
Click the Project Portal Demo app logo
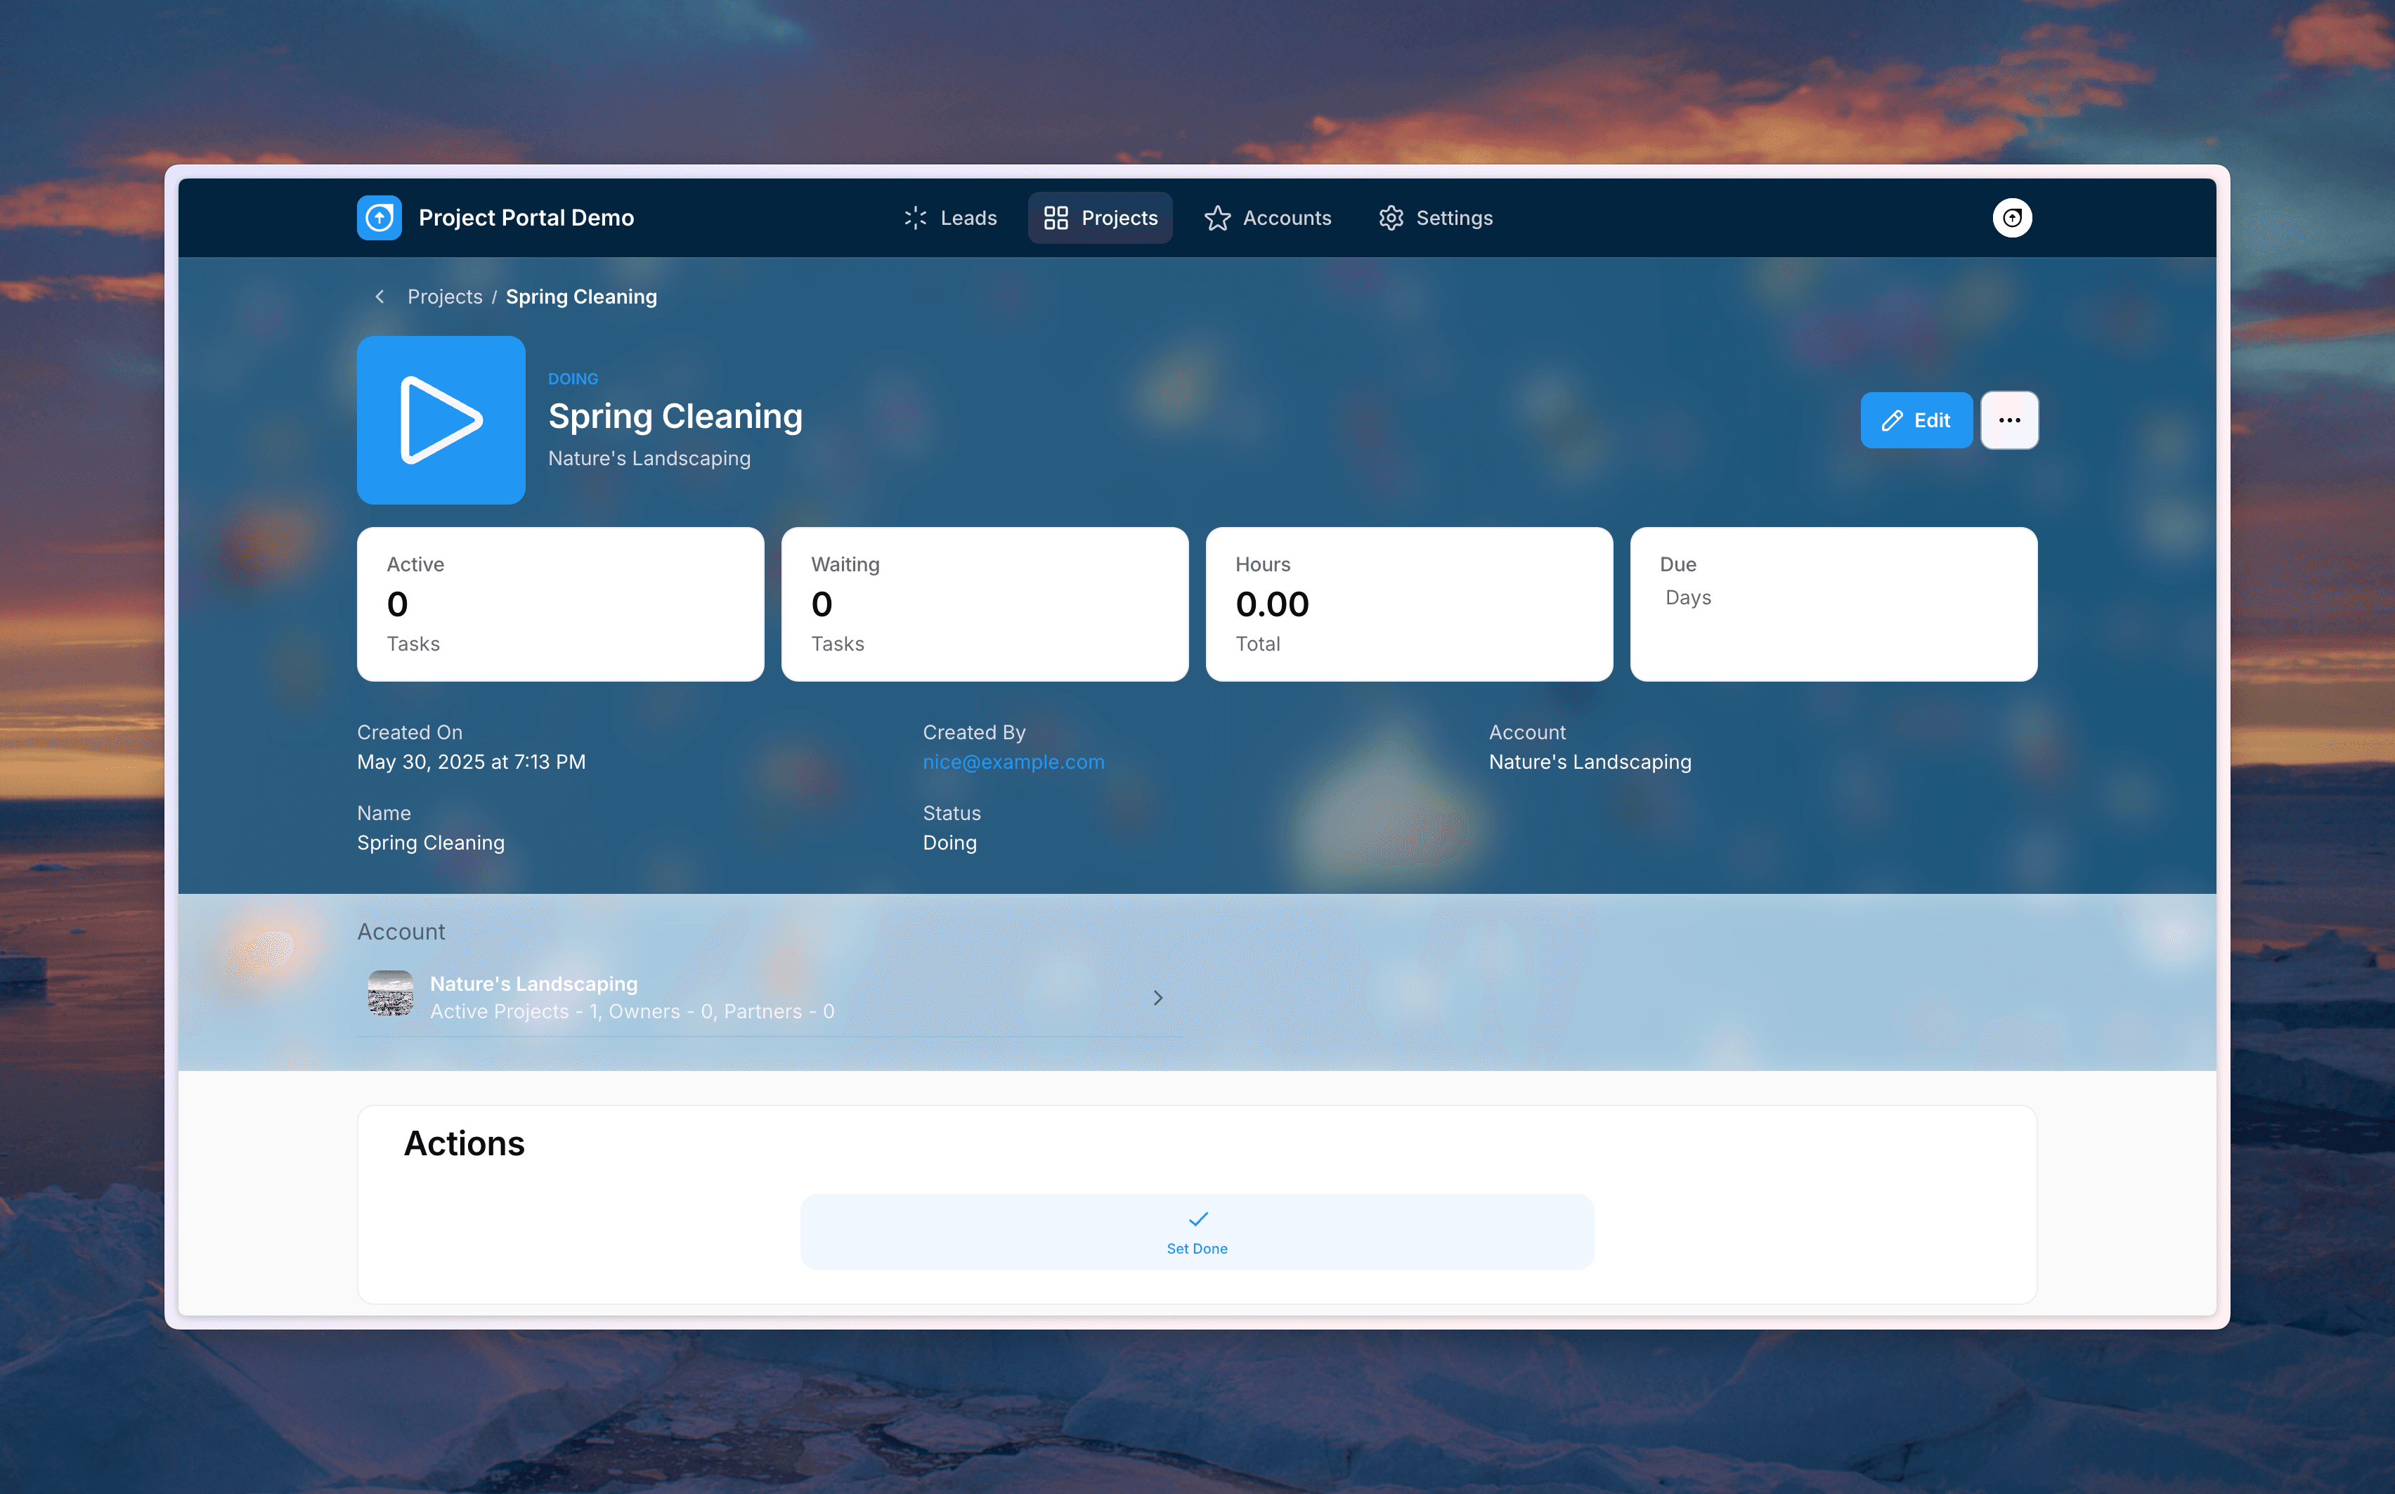tap(378, 217)
